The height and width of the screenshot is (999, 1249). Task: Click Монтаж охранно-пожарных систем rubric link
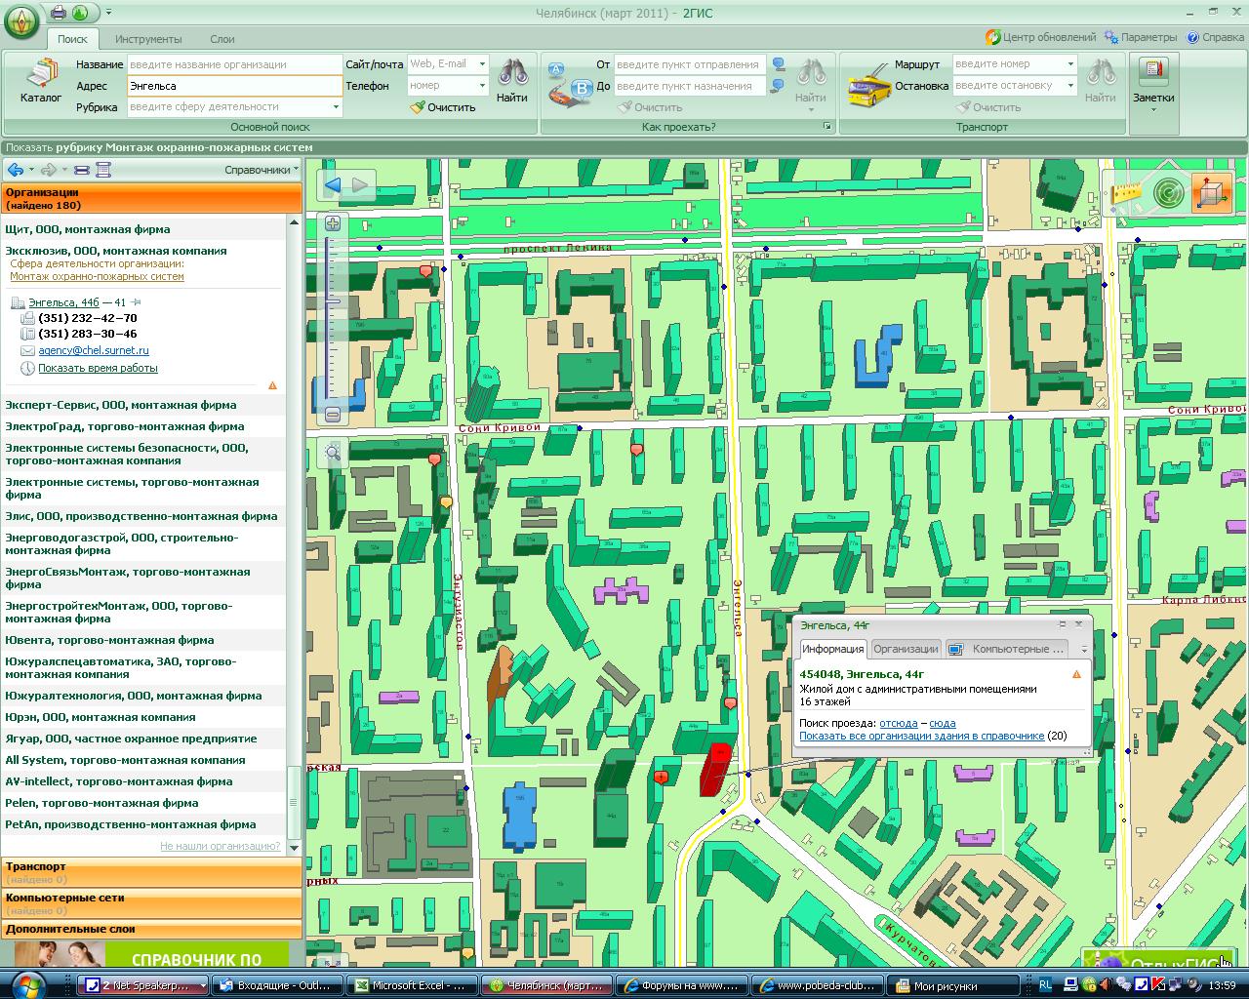pos(97,277)
